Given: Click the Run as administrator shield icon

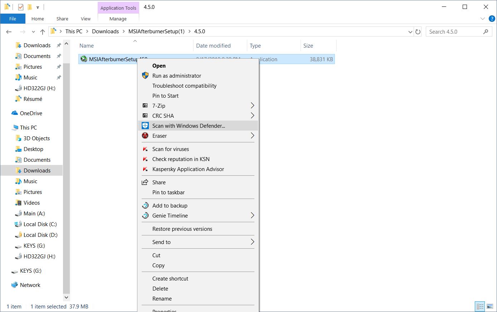Looking at the screenshot, I should [145, 75].
